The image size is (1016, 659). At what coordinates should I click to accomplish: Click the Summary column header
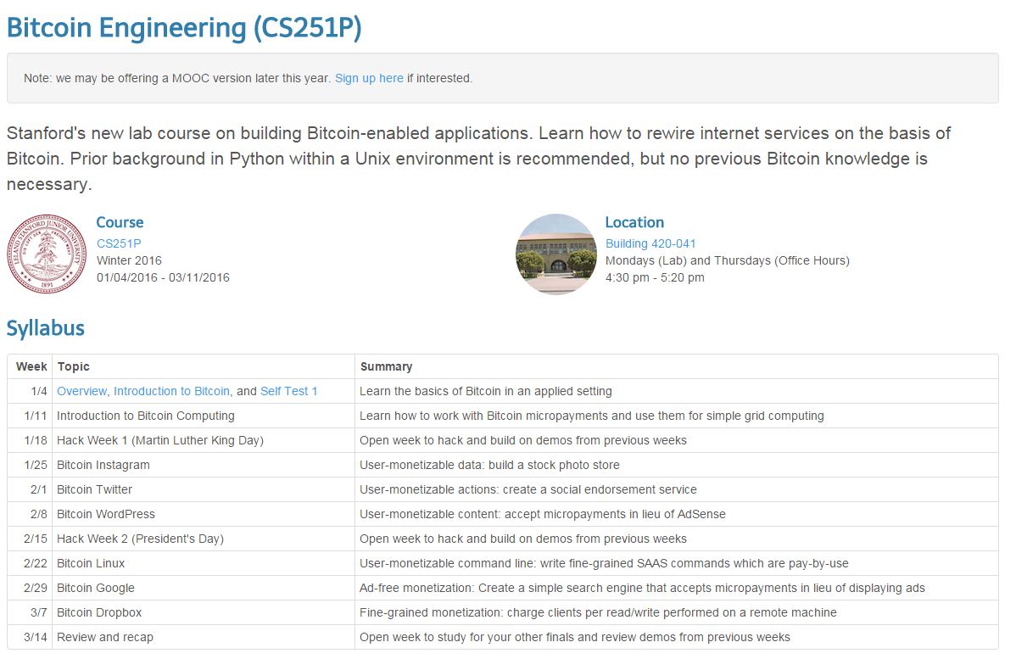point(386,366)
